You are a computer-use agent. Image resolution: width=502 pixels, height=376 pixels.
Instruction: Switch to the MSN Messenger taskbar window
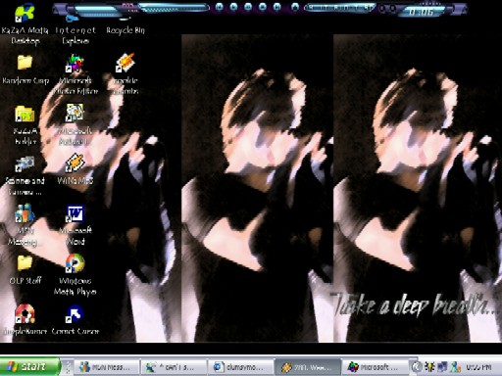107,367
